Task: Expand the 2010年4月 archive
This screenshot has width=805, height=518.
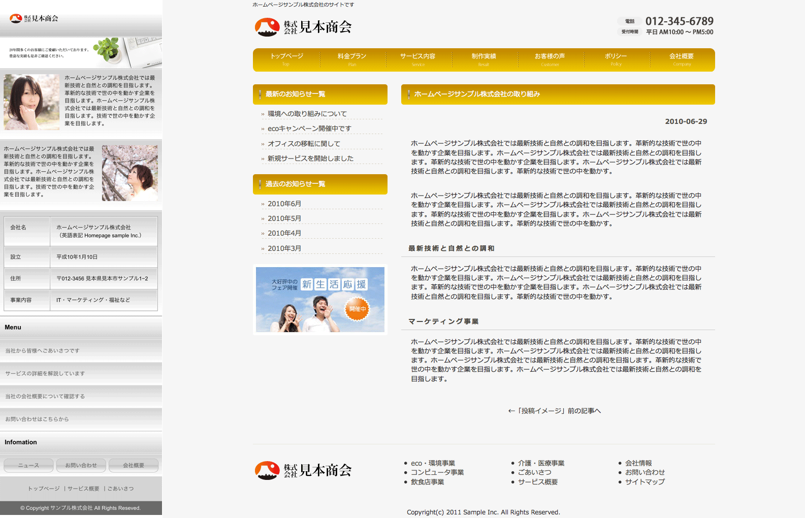Action: point(284,233)
